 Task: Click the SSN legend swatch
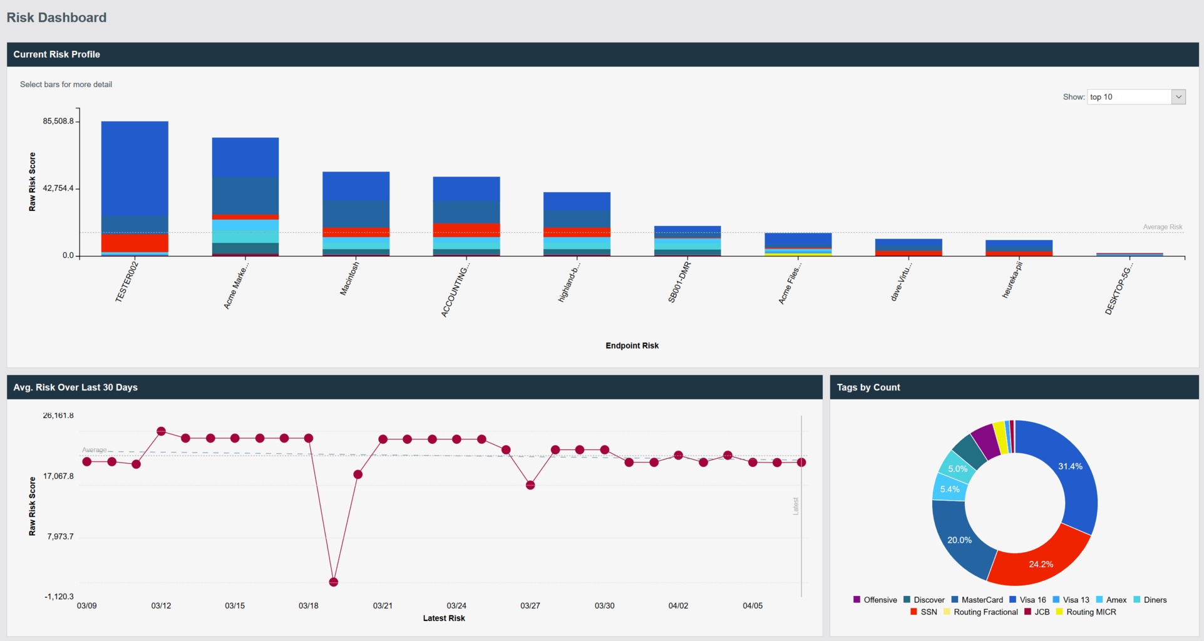(914, 612)
